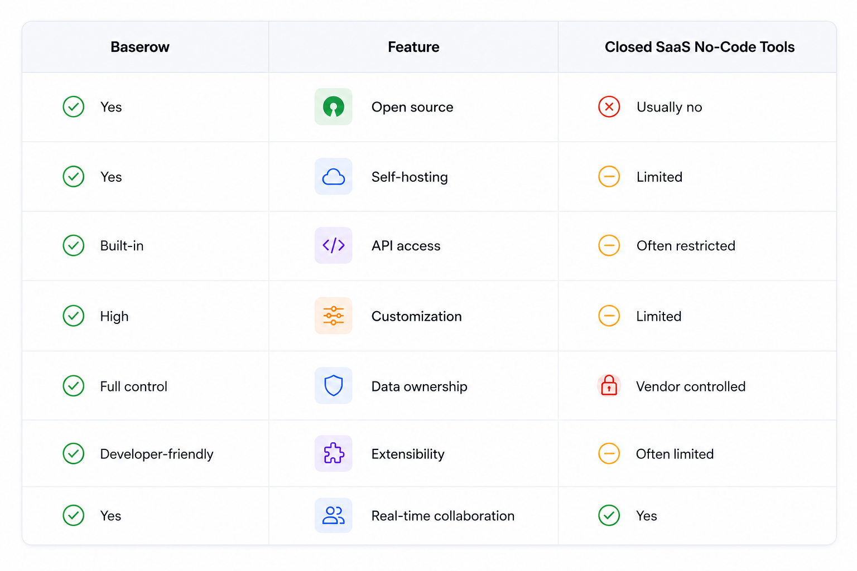857x571 pixels.
Task: Click green checkmark in Open source row, Baserow column
Action: 74,107
